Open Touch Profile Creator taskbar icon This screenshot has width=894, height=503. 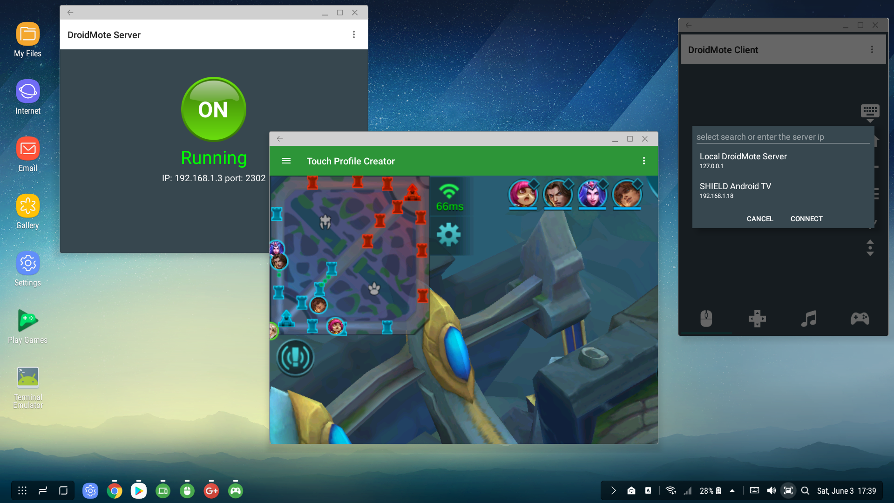pyautogui.click(x=163, y=490)
